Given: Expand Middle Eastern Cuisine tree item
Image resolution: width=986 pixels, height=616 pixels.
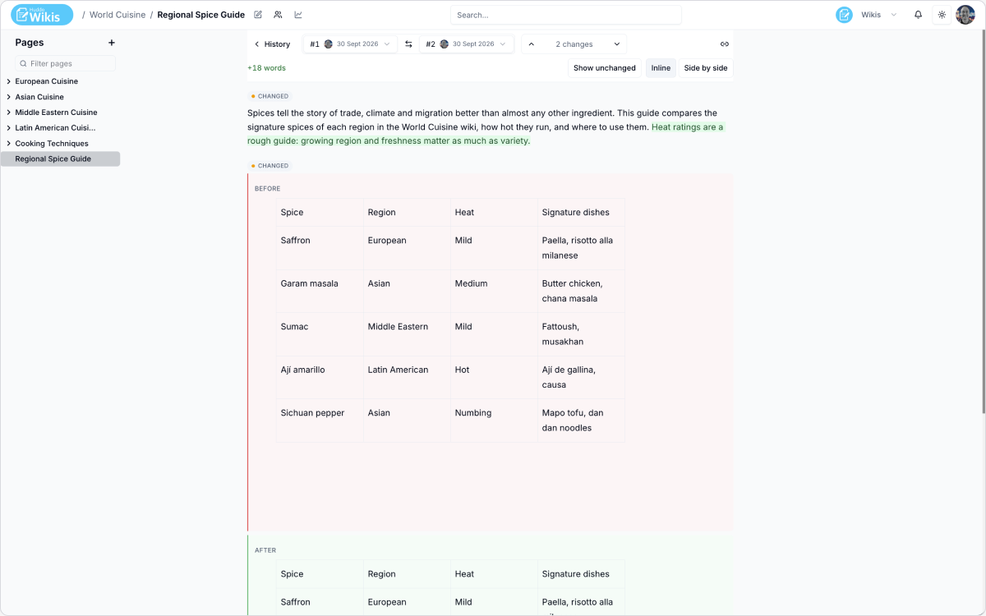Looking at the screenshot, I should [8, 113].
